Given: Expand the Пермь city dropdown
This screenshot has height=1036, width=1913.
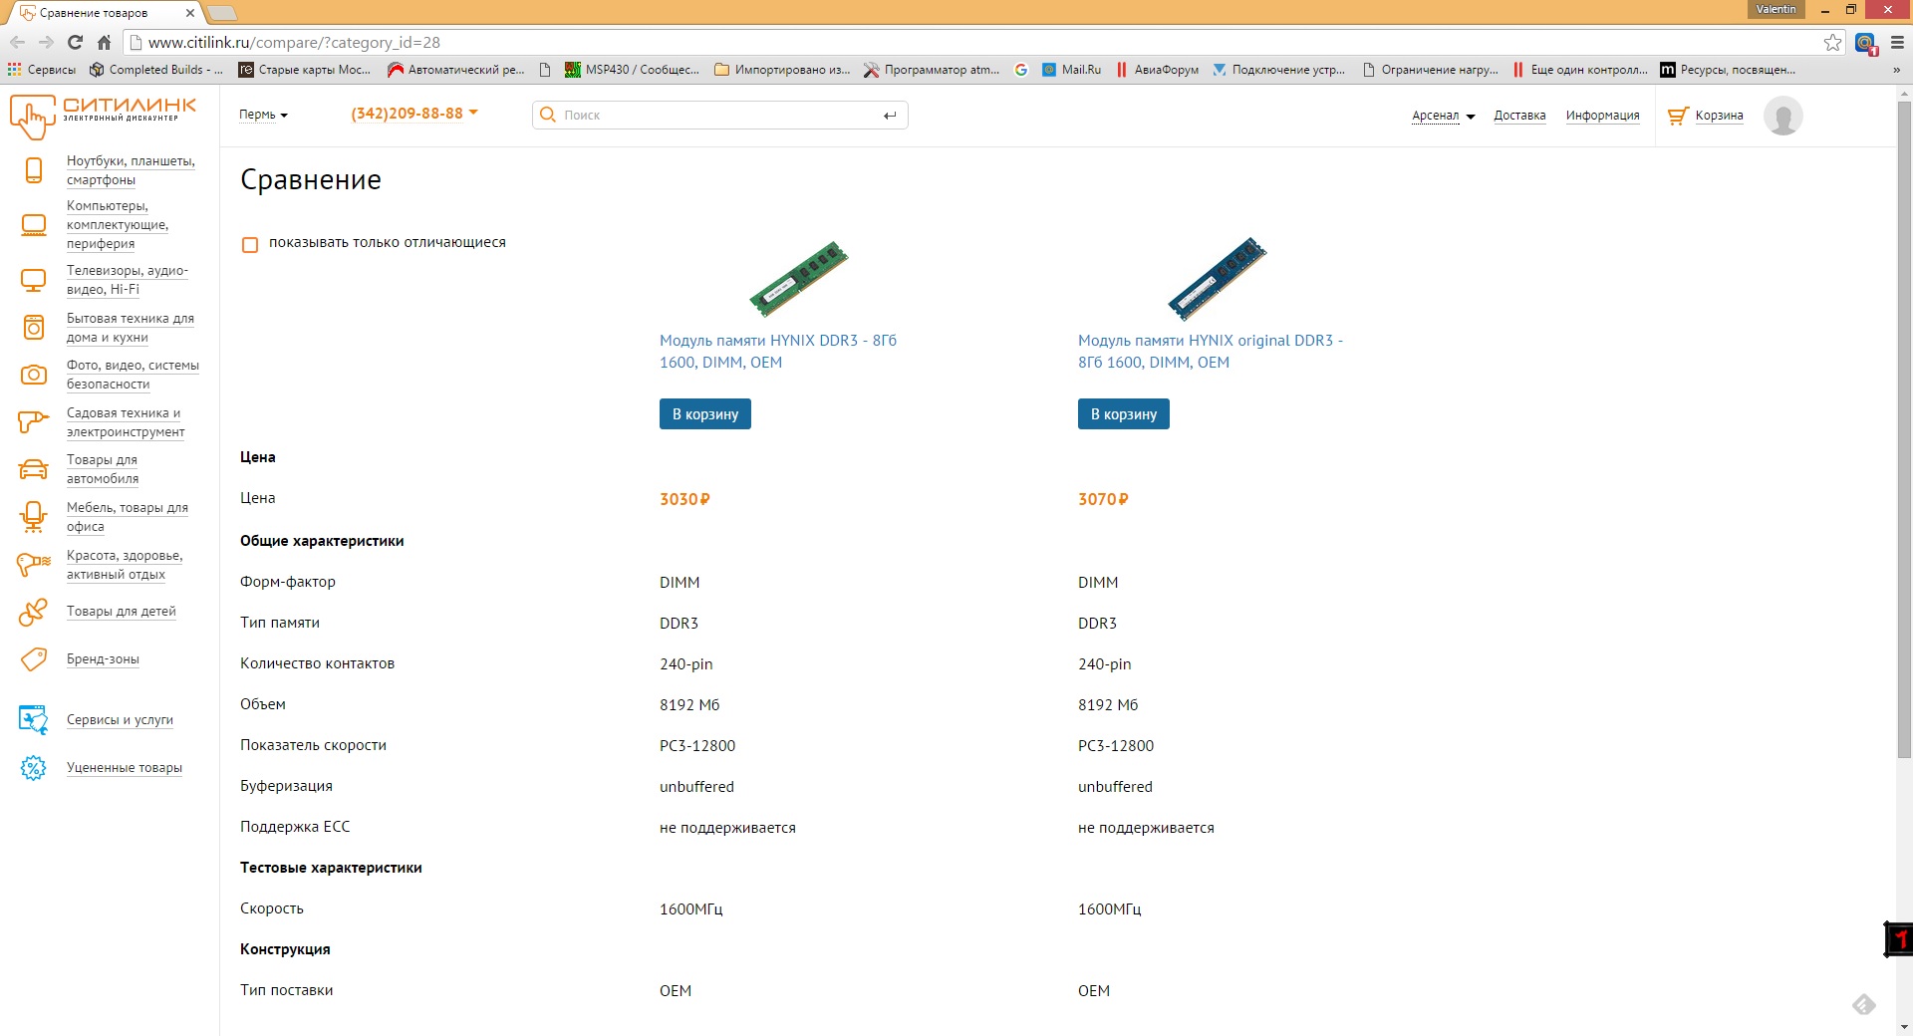Looking at the screenshot, I should 263,115.
